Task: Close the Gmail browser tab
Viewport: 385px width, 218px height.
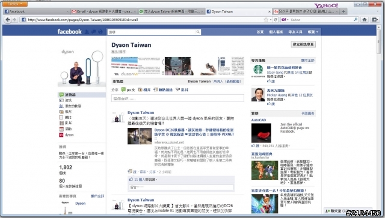Action: point(135,11)
